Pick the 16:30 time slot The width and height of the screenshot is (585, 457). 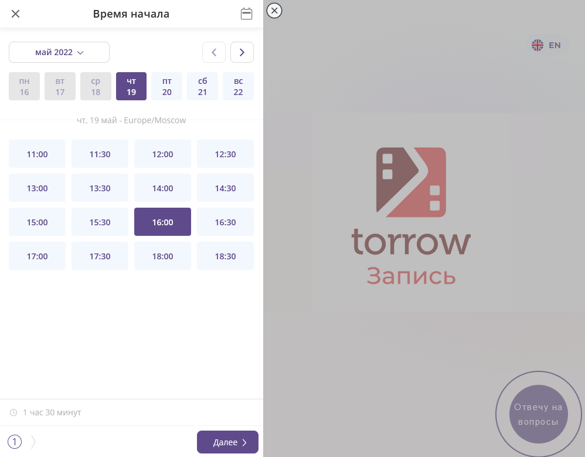(225, 222)
